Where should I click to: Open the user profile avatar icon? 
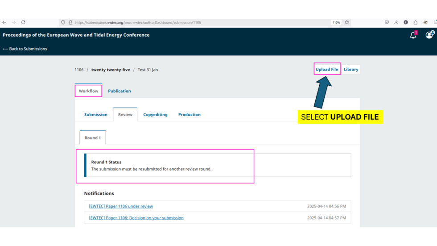429,35
